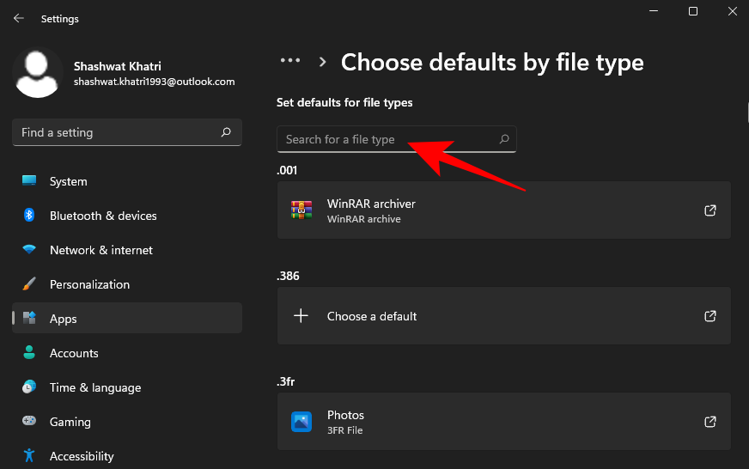
Task: Click the user profile avatar picture
Action: tap(39, 73)
